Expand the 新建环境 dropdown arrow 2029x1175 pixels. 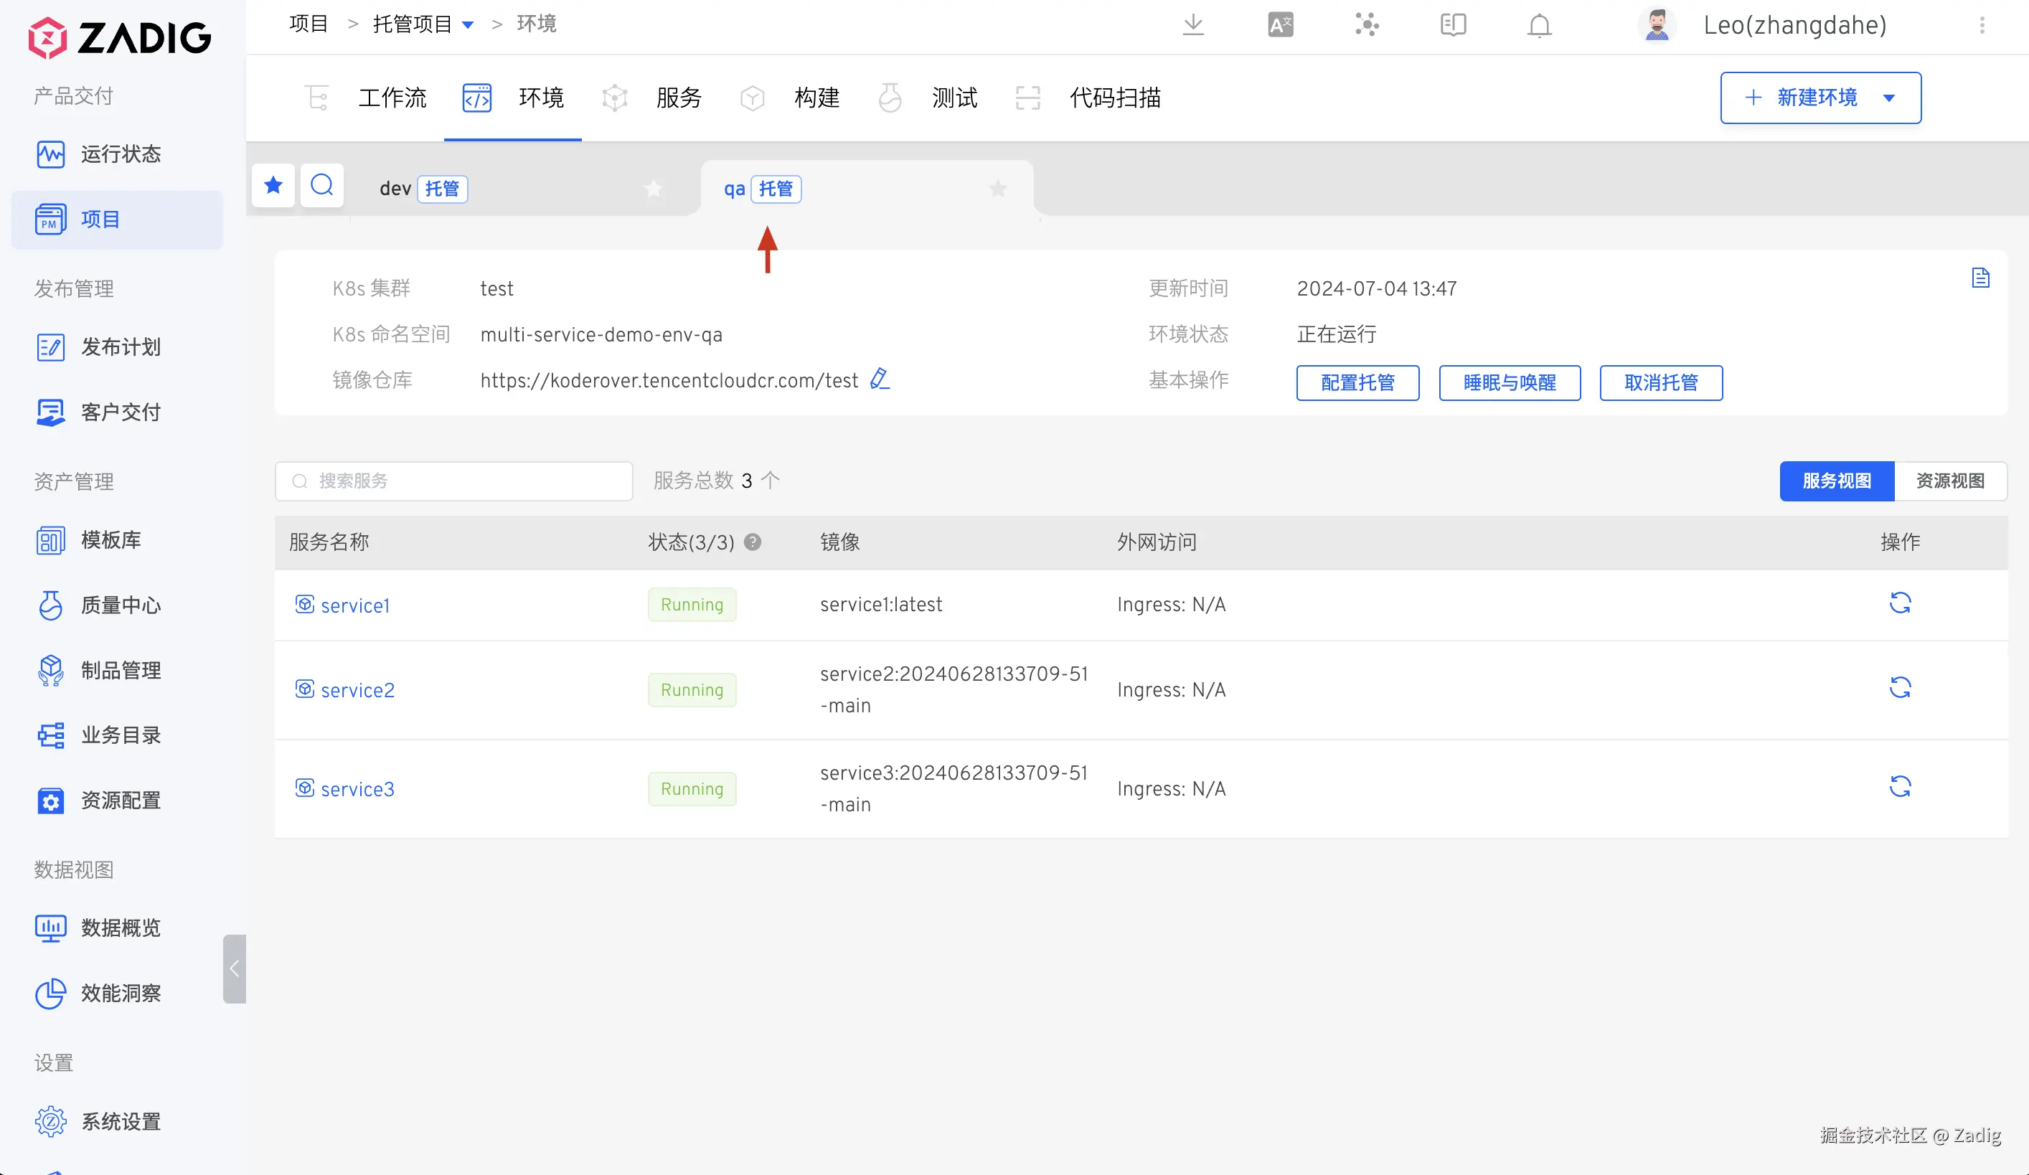point(1889,98)
